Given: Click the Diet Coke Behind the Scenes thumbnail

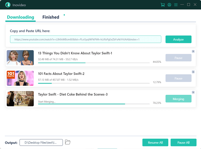Looking at the screenshot, I should [20, 99].
